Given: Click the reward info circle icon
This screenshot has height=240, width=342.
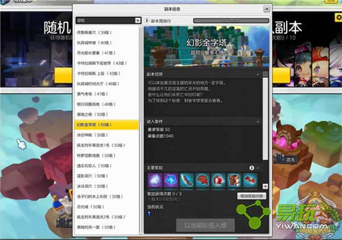Looking at the screenshot, I should tap(251, 168).
